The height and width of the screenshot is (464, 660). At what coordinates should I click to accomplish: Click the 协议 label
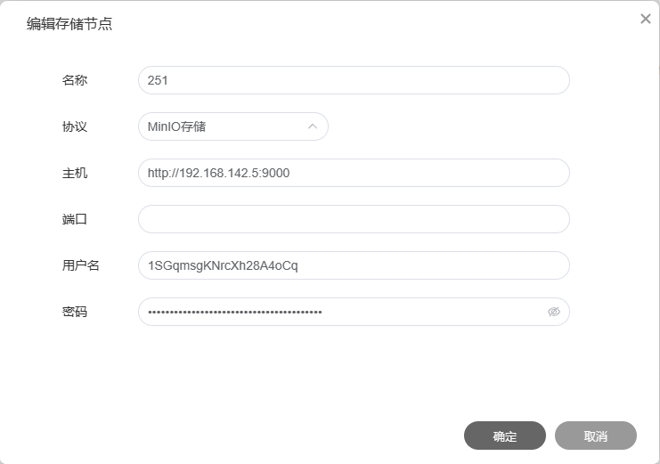[x=75, y=126]
